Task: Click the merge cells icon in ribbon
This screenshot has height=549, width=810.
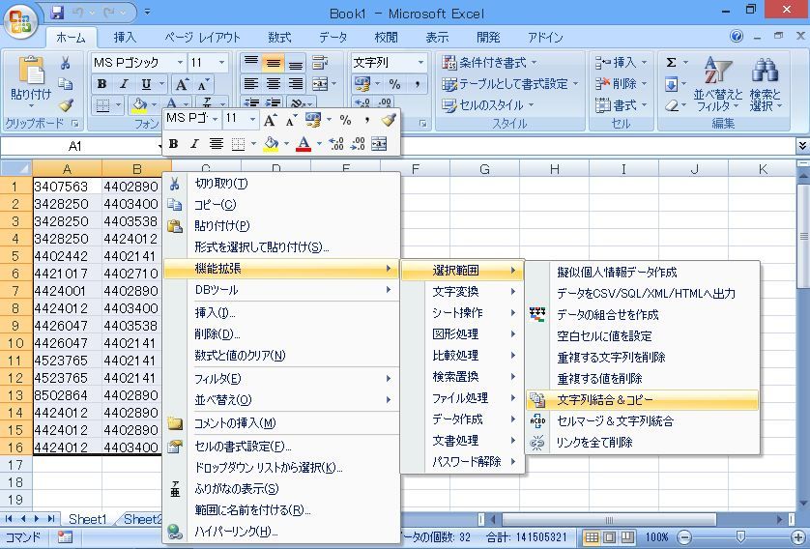Action: click(x=320, y=84)
